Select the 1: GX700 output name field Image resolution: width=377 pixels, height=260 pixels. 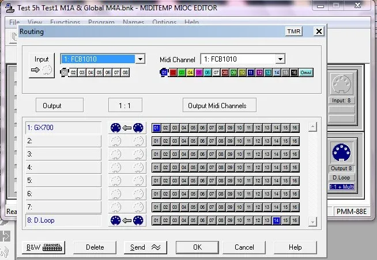[63, 128]
